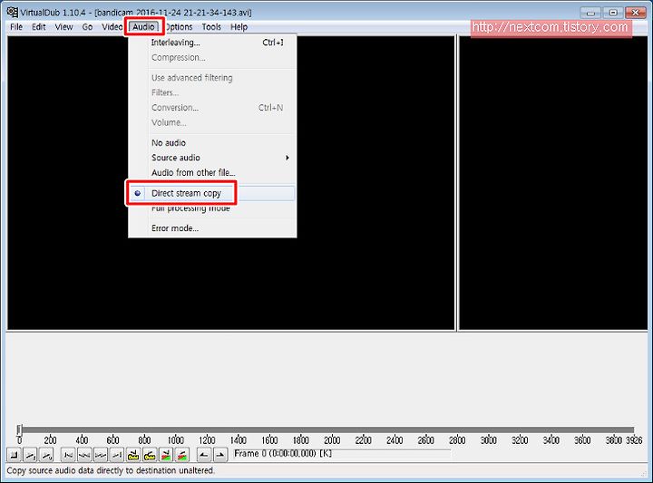Screen dimensions: 653x483
Task: Step forward one frame
Action: 101,455
